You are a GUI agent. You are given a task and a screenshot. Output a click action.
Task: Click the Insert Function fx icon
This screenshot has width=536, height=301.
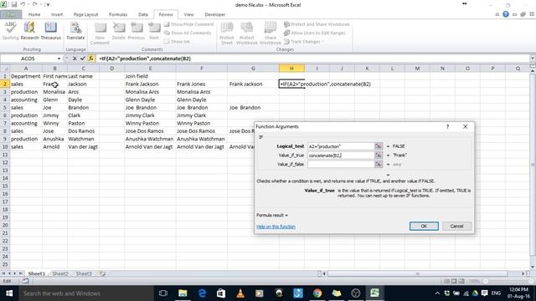(x=91, y=59)
